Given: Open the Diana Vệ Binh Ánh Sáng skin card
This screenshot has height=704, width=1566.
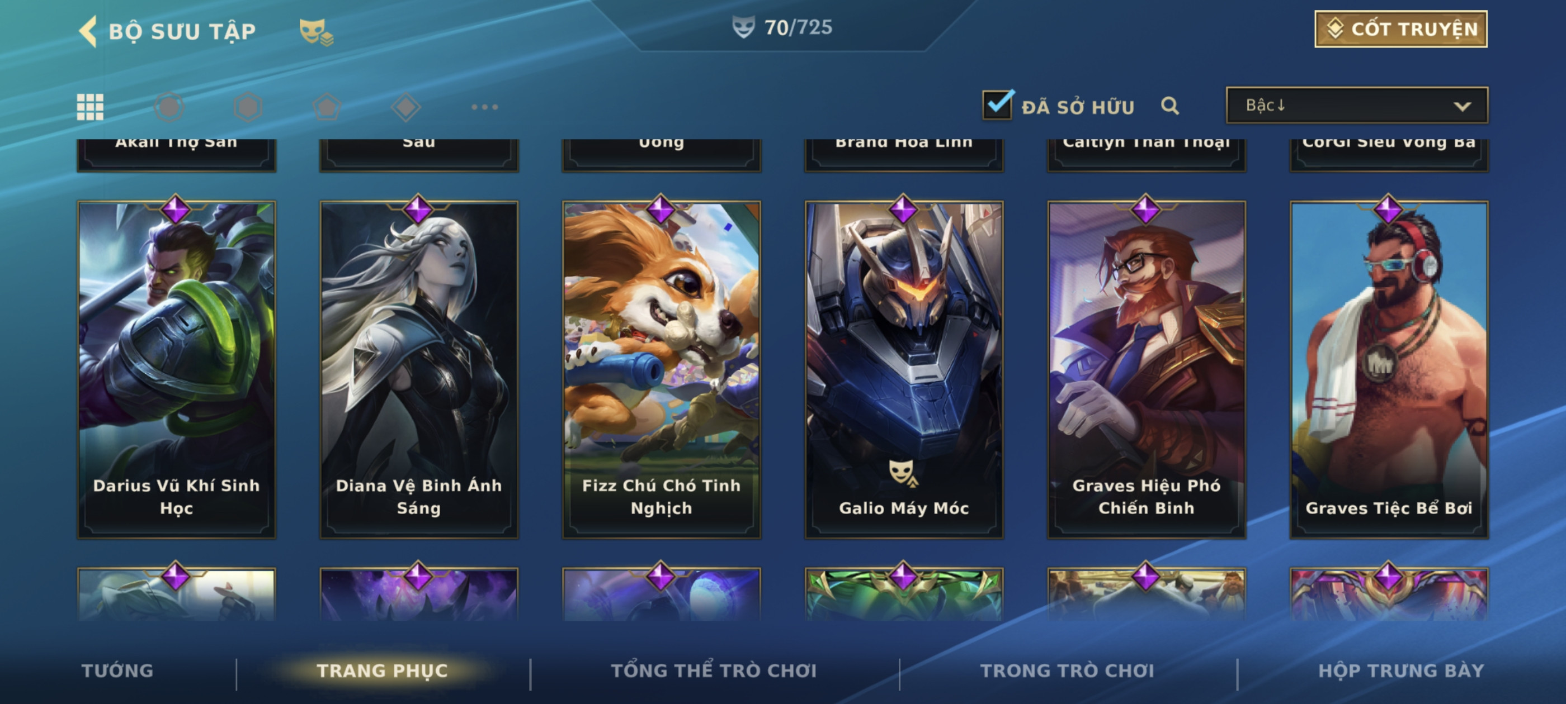Looking at the screenshot, I should click(419, 369).
